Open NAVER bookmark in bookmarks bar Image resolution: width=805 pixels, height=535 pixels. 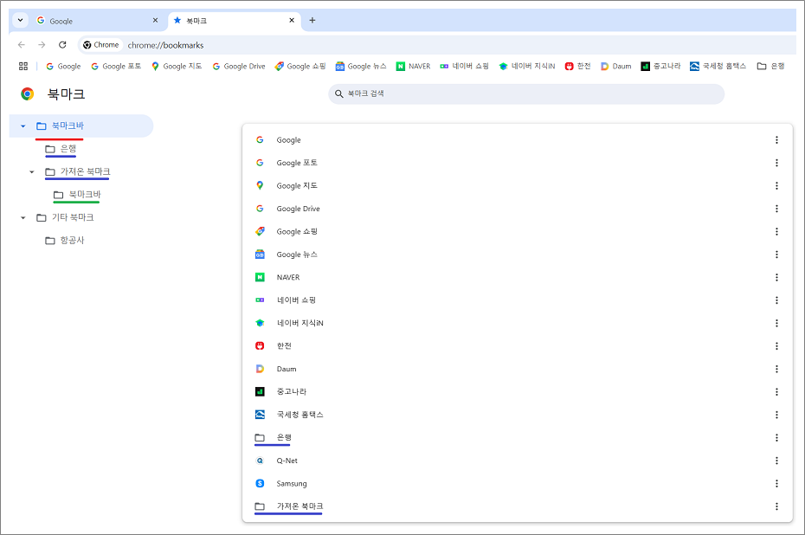[x=413, y=67]
